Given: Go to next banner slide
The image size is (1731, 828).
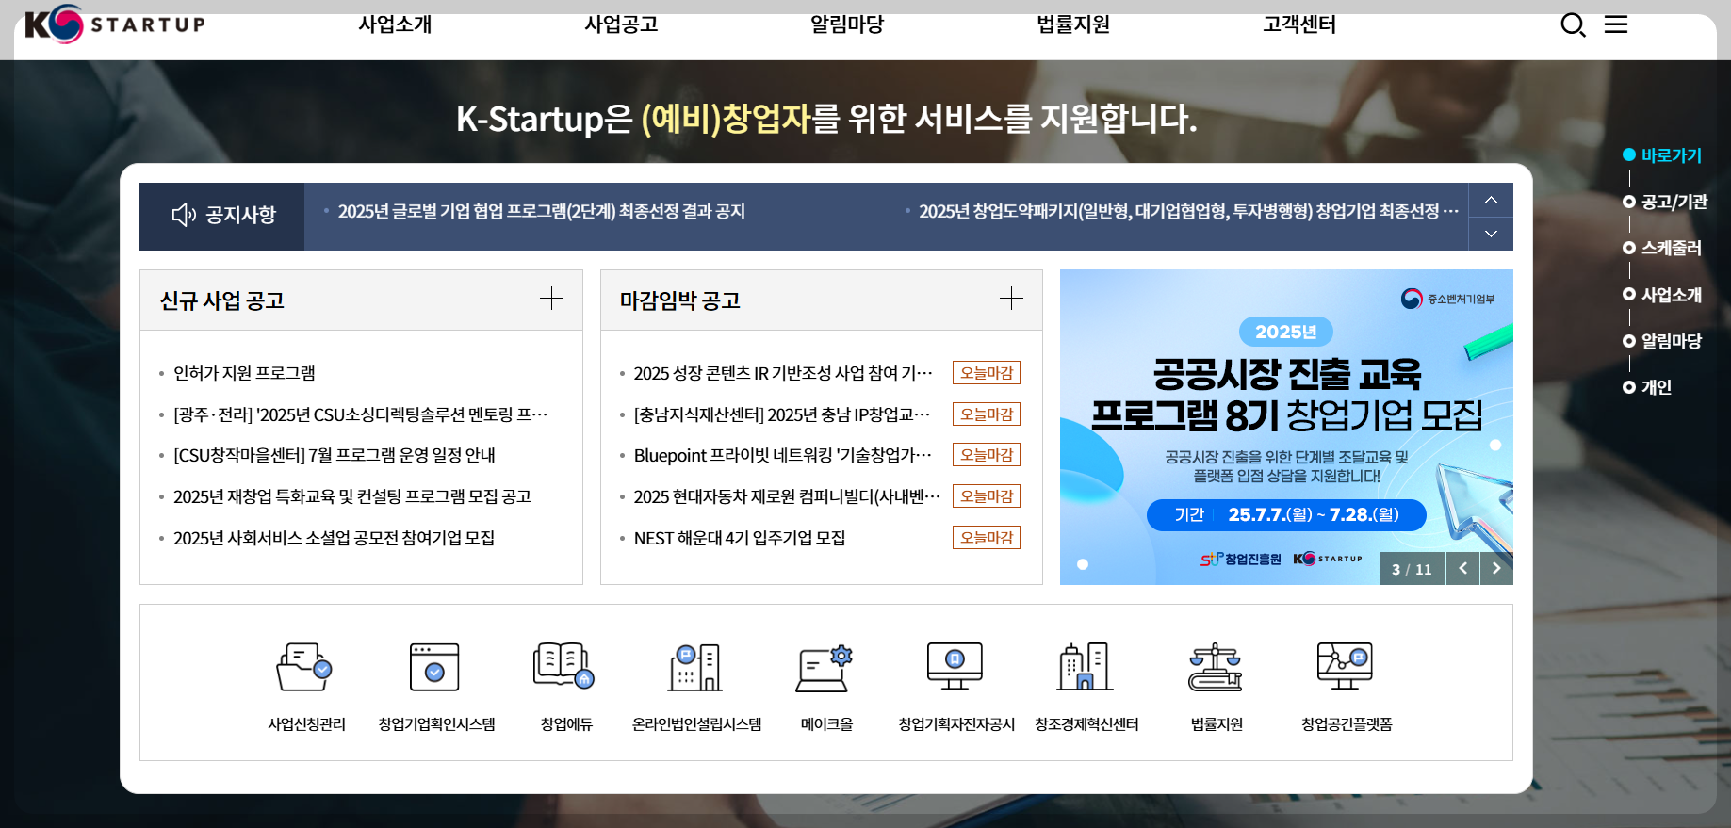Looking at the screenshot, I should 1496,568.
